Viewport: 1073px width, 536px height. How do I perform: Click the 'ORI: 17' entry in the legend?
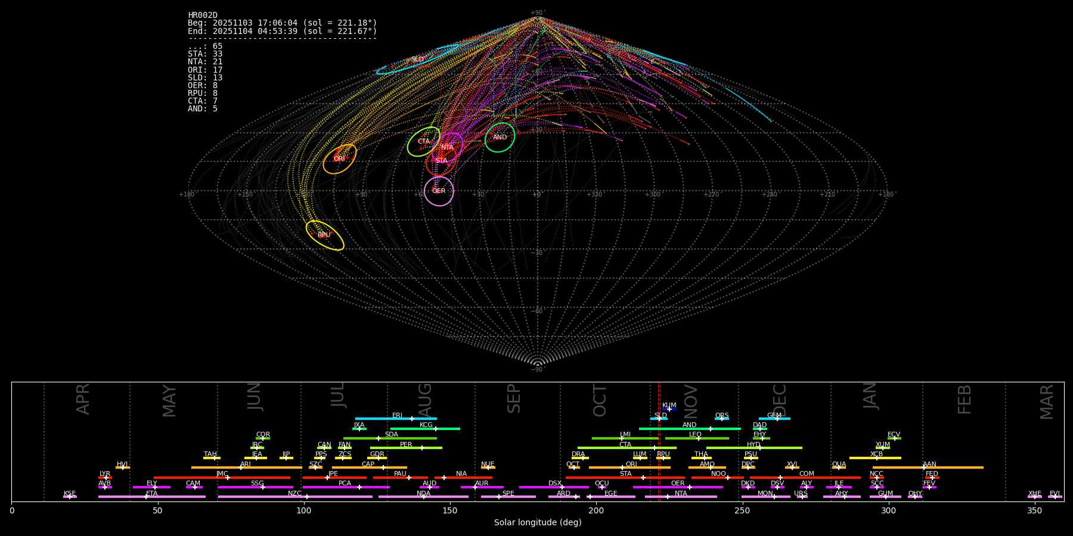[x=205, y=70]
